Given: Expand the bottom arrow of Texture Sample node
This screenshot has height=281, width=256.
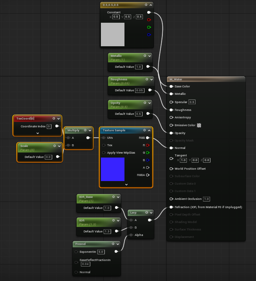Looking at the screenshot, I should (126, 185).
